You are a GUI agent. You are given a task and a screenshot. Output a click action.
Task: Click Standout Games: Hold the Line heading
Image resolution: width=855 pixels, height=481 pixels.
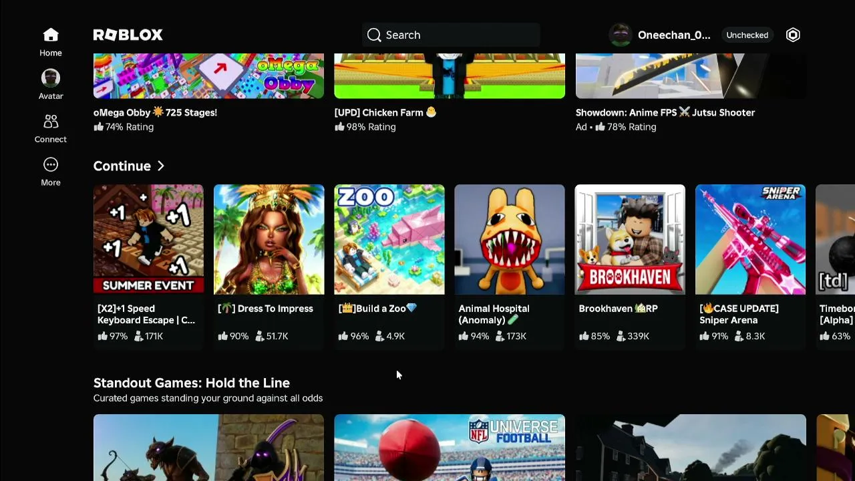(192, 383)
